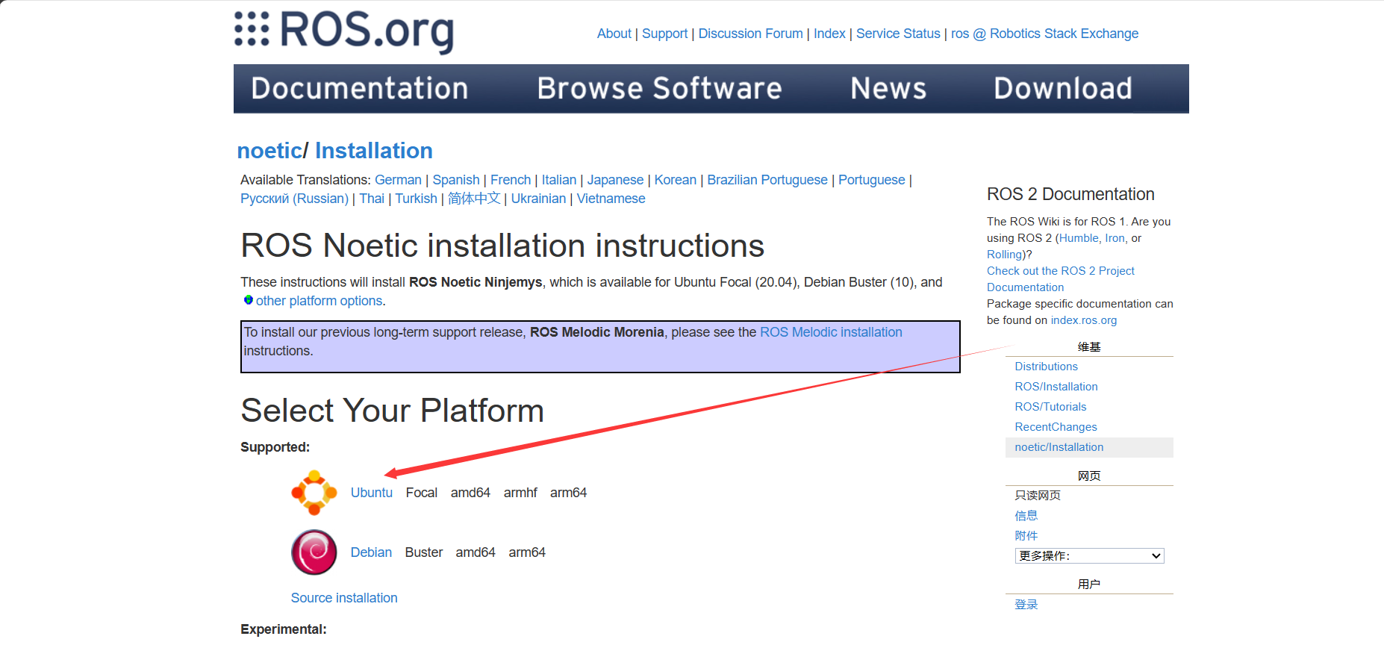Open the 简体中文 translation
Image resolution: width=1384 pixels, height=645 pixels.
coord(474,199)
